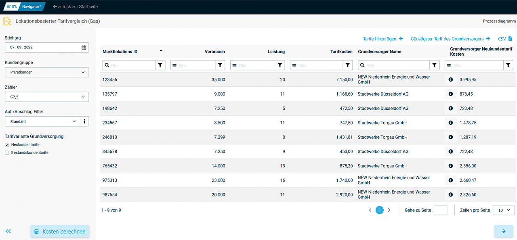The width and height of the screenshot is (517, 240).
Task: Click zurück zur Startseite link
Action: (76, 7)
